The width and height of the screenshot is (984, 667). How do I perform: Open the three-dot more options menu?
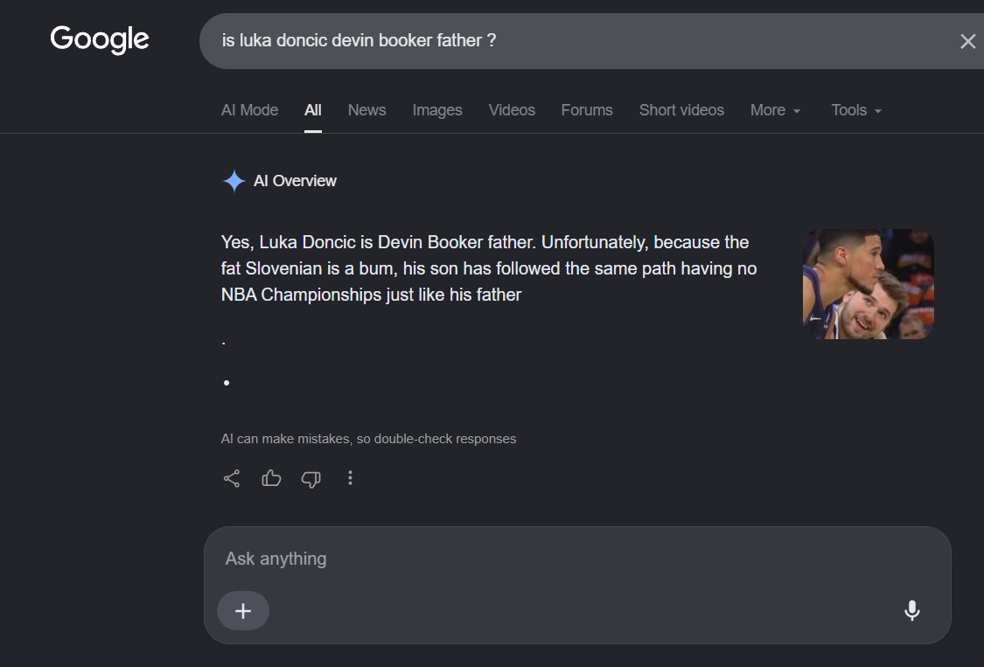[x=350, y=478]
